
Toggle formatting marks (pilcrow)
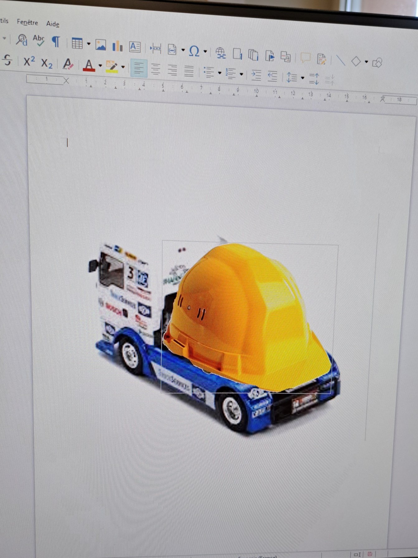[56, 42]
